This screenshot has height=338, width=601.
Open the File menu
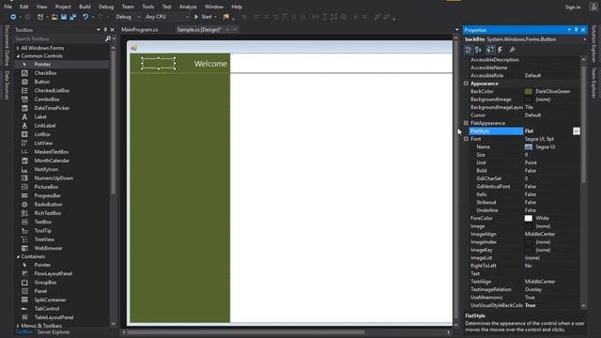coord(8,7)
